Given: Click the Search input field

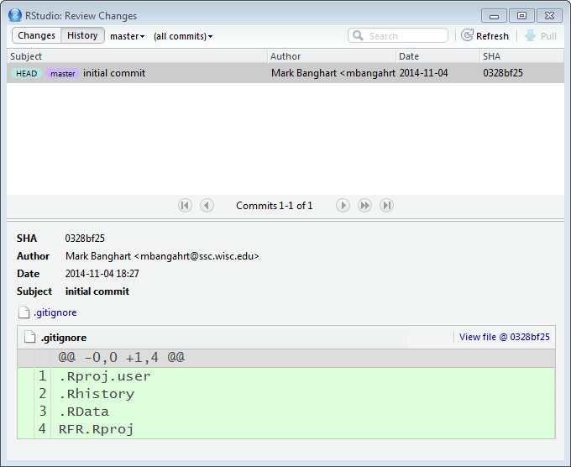Looking at the screenshot, I should [398, 36].
